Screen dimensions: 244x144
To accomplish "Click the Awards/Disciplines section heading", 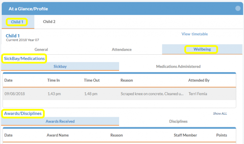I will (23, 114).
